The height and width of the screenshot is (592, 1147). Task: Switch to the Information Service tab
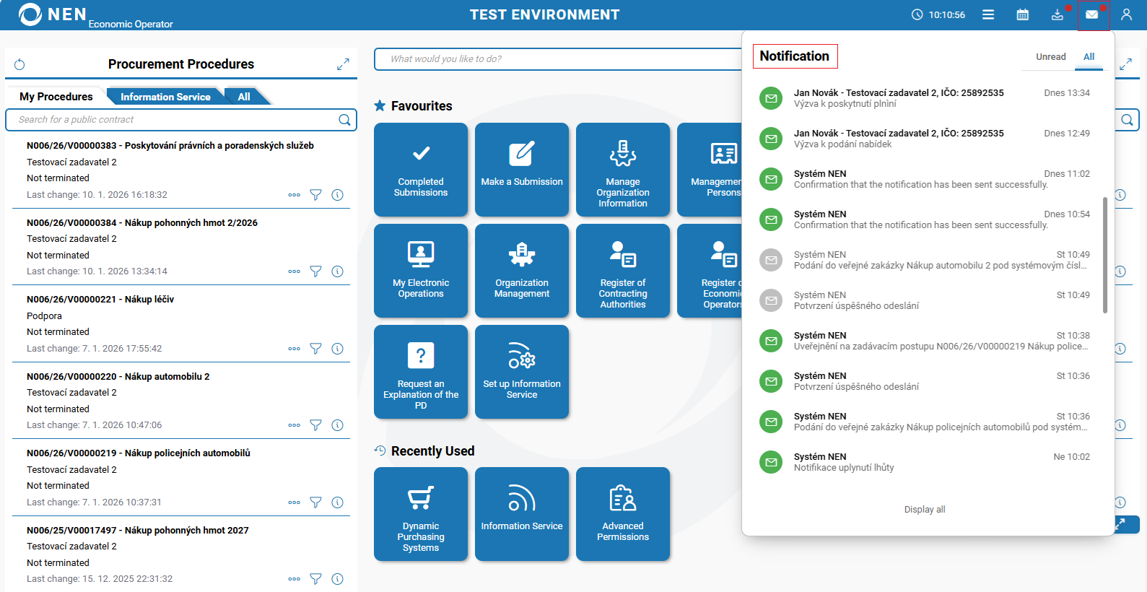coord(165,97)
